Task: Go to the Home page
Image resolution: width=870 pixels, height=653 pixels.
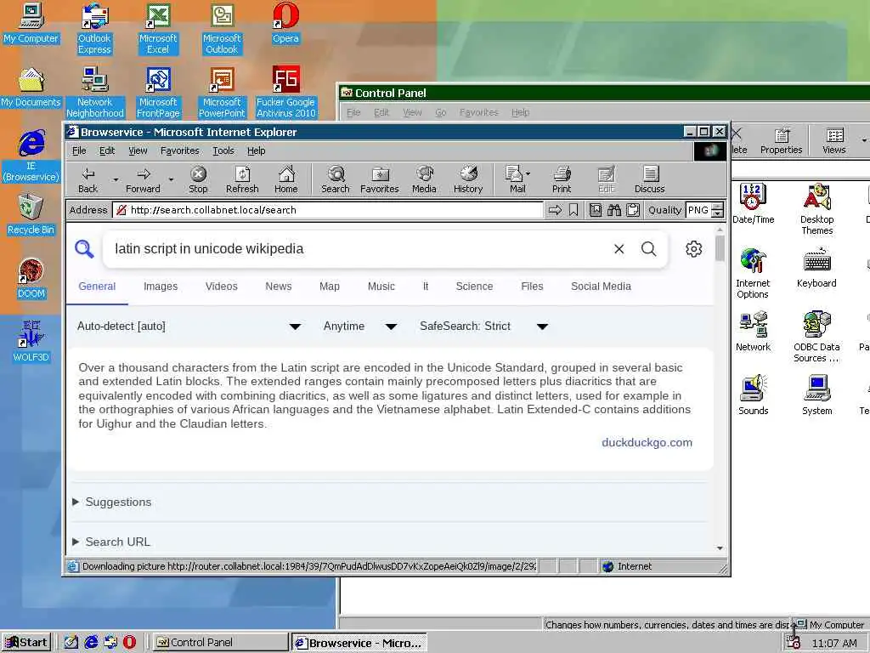Action: coord(286,180)
